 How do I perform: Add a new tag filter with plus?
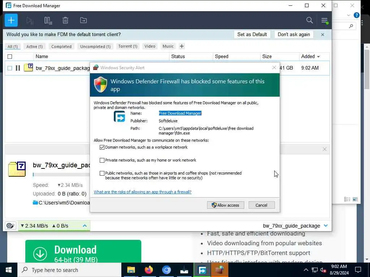point(181,46)
